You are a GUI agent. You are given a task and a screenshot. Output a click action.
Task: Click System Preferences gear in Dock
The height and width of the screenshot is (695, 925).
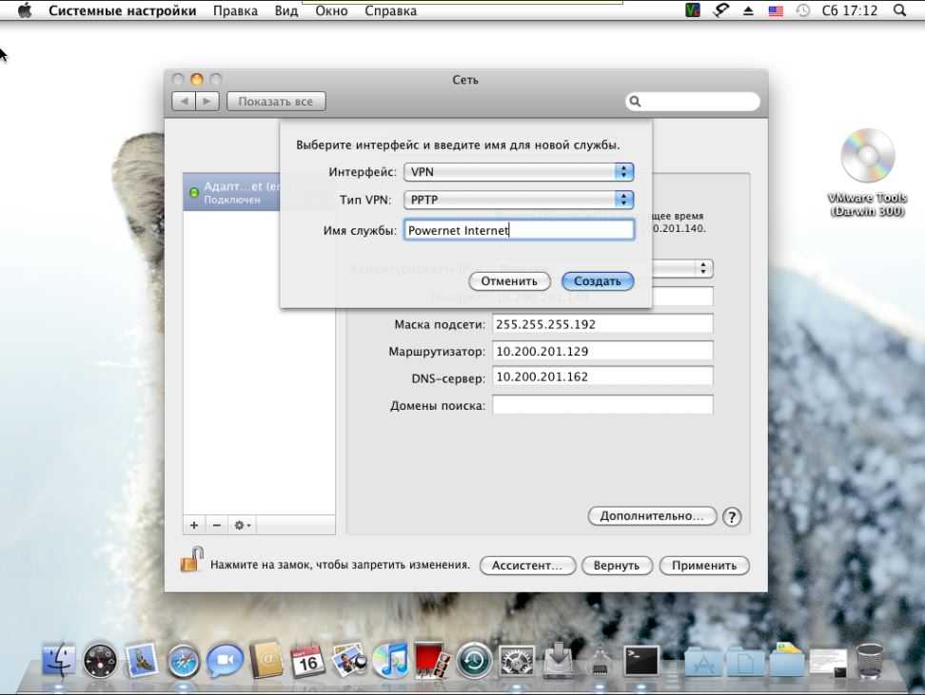[516, 661]
